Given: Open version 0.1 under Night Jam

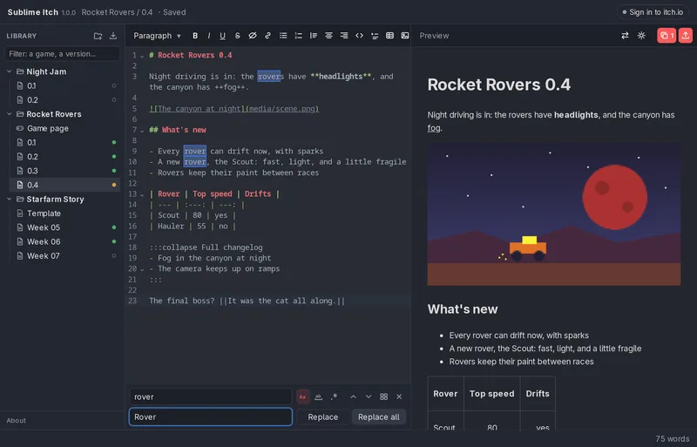Looking at the screenshot, I should click(x=64, y=86).
